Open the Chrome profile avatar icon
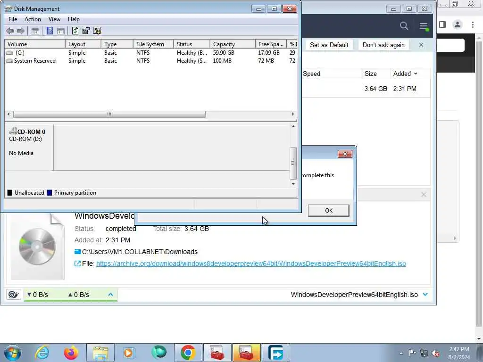This screenshot has width=483, height=362. coord(458,25)
